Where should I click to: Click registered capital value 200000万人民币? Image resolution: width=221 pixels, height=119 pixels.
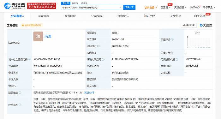[121, 46]
